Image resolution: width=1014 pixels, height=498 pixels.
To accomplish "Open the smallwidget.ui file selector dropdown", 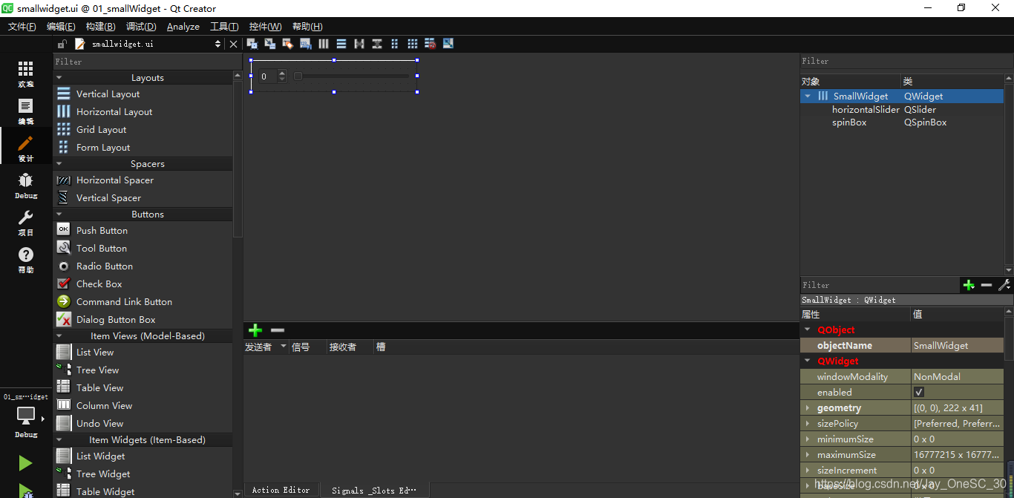I will 217,44.
